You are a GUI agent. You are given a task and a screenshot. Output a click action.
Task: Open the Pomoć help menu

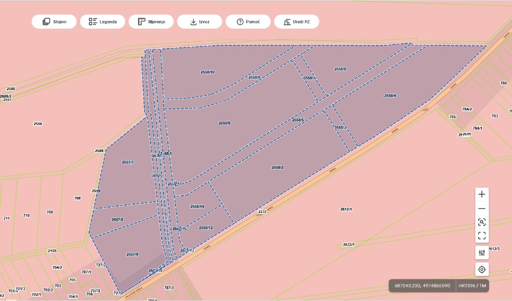pyautogui.click(x=248, y=22)
